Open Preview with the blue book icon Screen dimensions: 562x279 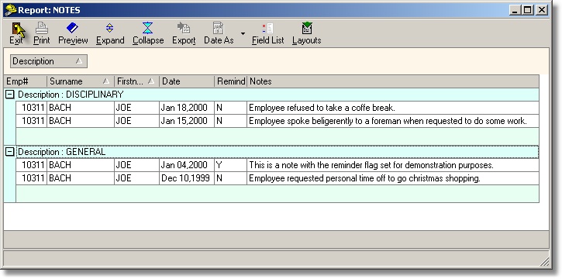pyautogui.click(x=72, y=28)
